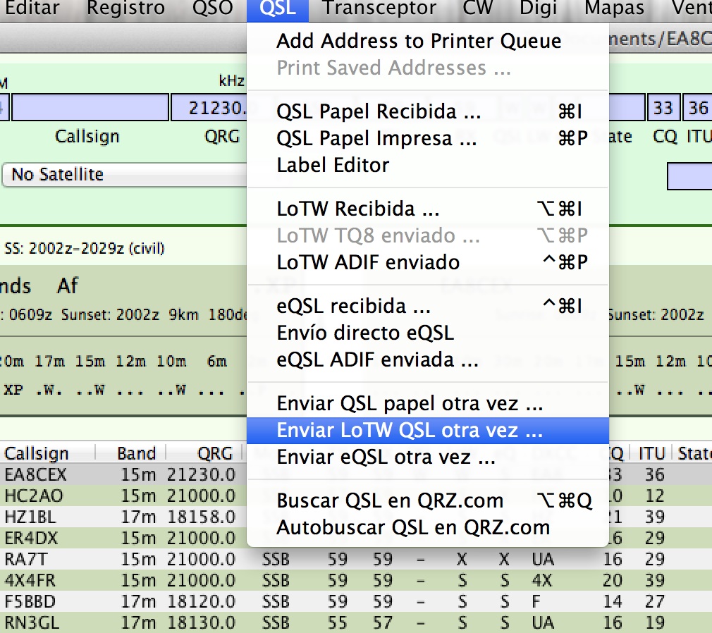
Task: Open the Registro menu
Action: 125,8
